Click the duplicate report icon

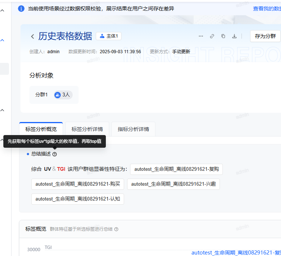click(223, 36)
